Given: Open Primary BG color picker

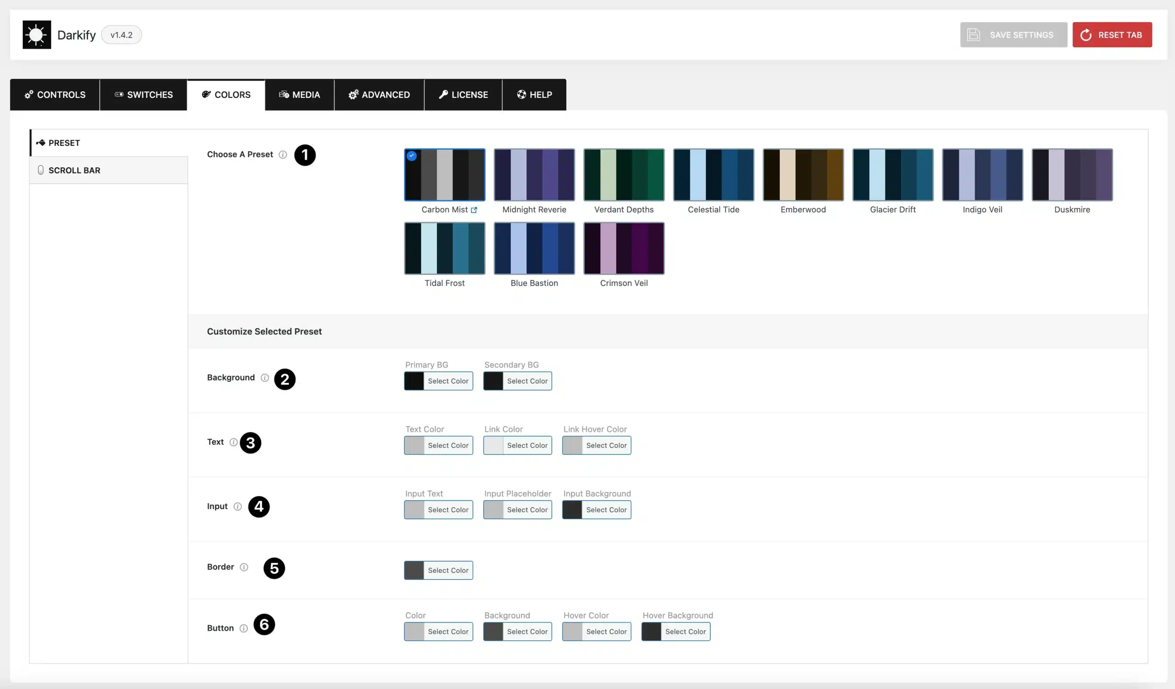Looking at the screenshot, I should [438, 381].
